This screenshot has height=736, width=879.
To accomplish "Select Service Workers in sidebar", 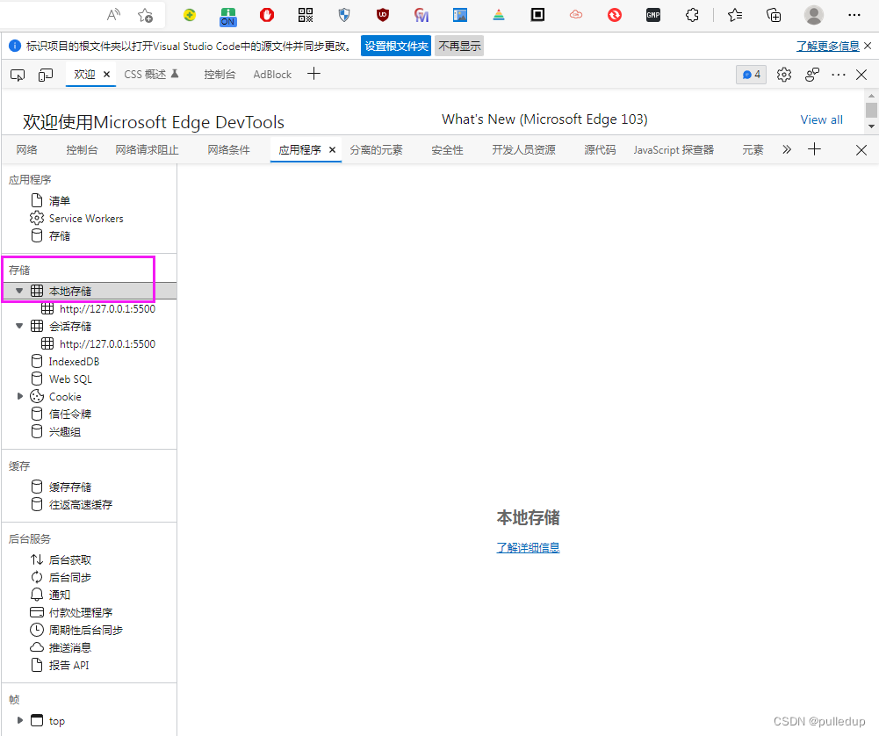I will click(86, 219).
